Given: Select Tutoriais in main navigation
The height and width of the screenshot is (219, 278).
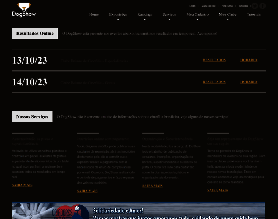Looking at the screenshot, I should point(254,15).
